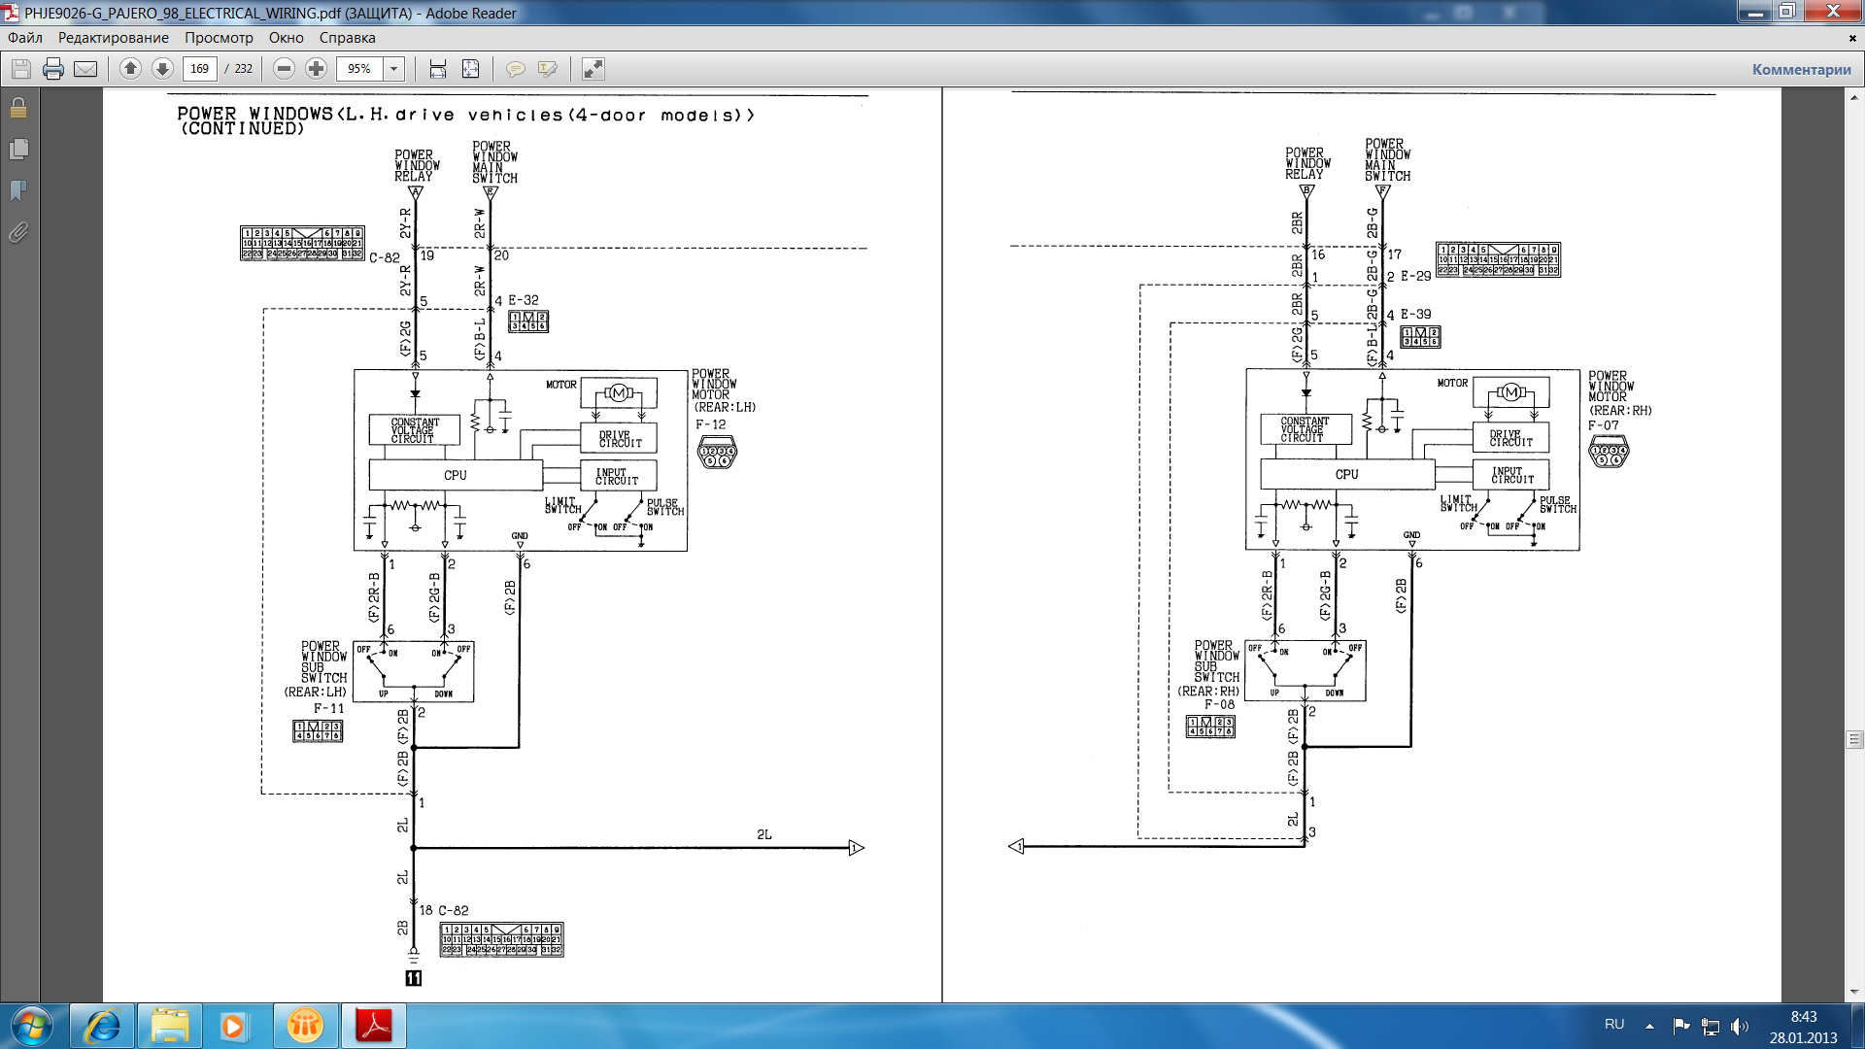This screenshot has height=1049, width=1865.
Task: Zoom out with minus button
Action: [284, 69]
